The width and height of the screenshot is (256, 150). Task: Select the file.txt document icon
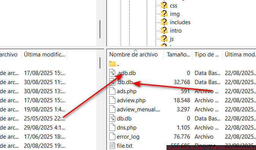(x=112, y=145)
